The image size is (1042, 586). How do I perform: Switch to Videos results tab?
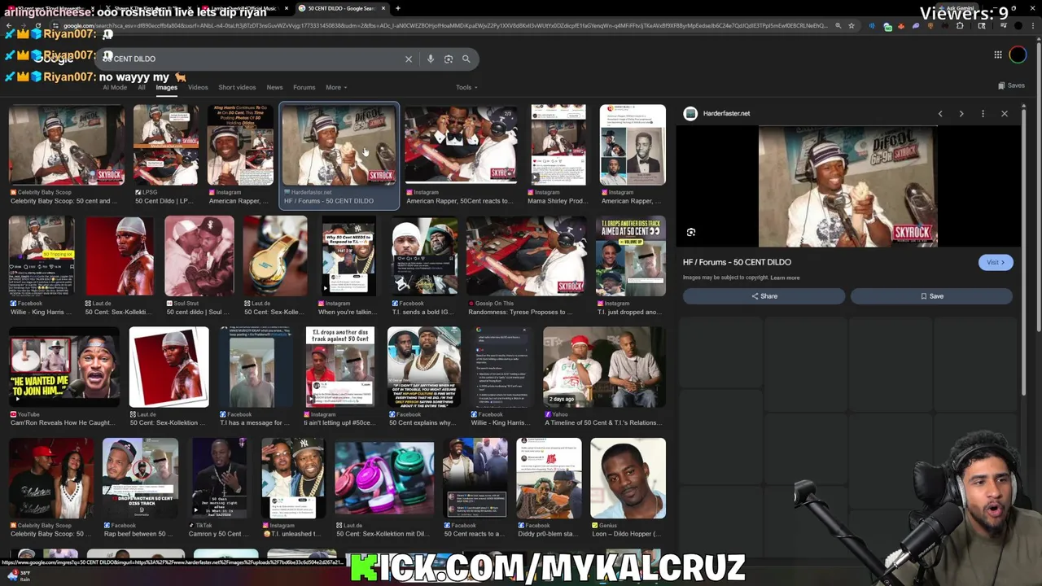click(198, 87)
